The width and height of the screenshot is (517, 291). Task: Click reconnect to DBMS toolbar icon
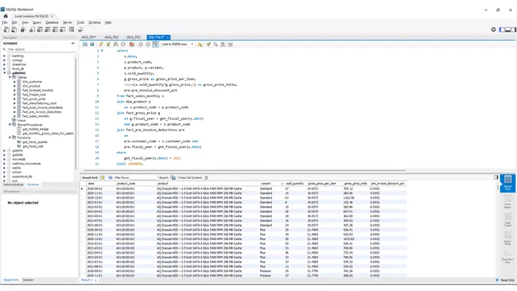click(80, 29)
